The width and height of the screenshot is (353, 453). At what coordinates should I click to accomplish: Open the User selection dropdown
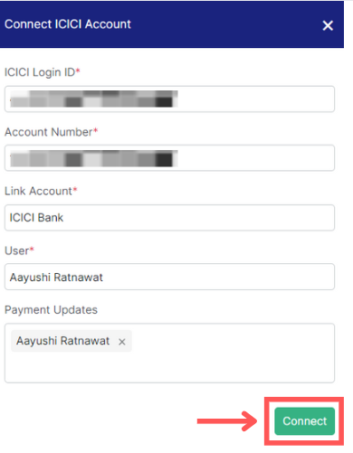pyautogui.click(x=169, y=277)
